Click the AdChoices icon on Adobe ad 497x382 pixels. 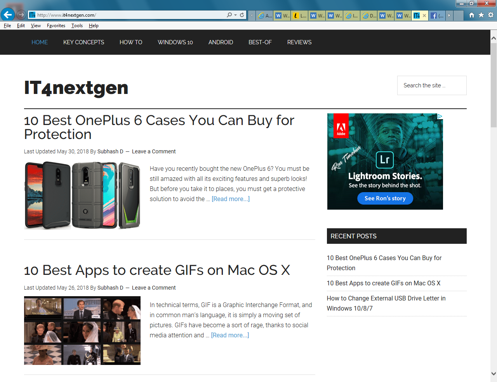click(440, 116)
